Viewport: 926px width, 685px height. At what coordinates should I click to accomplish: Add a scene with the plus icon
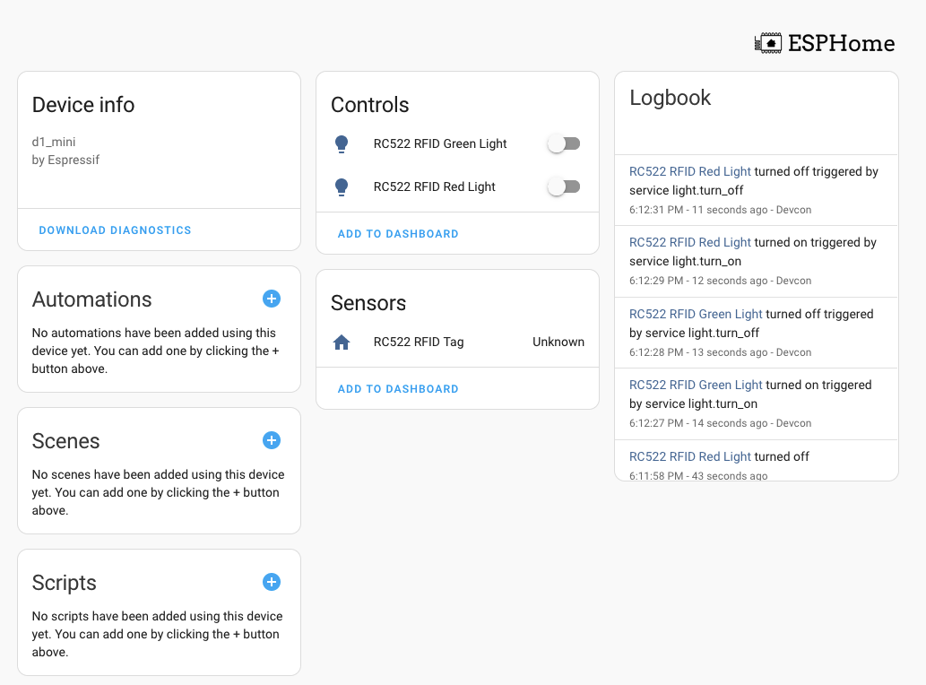point(272,440)
